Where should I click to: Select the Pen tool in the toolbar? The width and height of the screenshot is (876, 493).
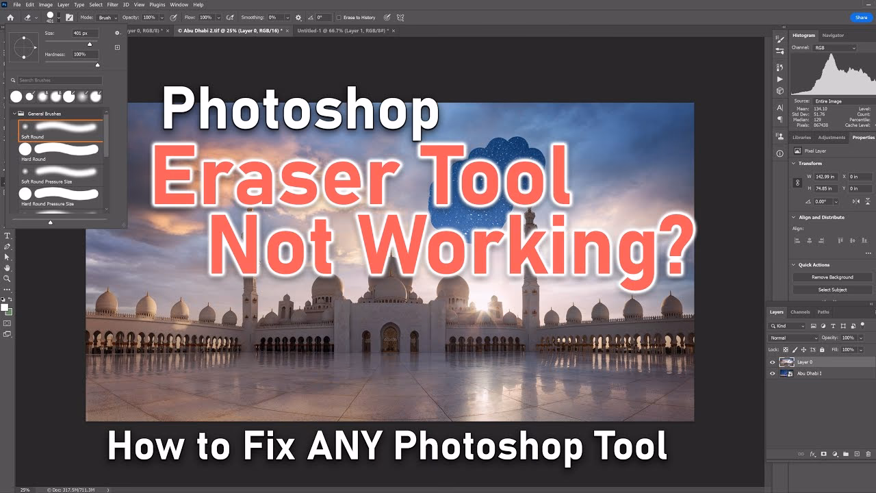point(8,246)
